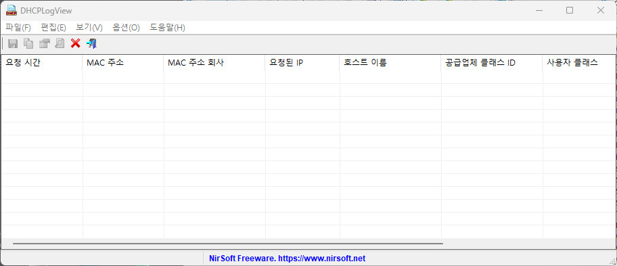Click the red X clear icon

pyautogui.click(x=76, y=43)
